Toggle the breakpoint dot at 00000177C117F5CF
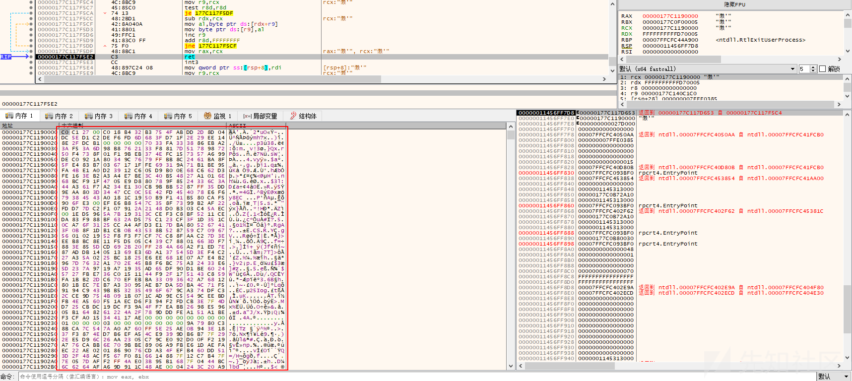The width and height of the screenshot is (852, 381). pyautogui.click(x=31, y=24)
